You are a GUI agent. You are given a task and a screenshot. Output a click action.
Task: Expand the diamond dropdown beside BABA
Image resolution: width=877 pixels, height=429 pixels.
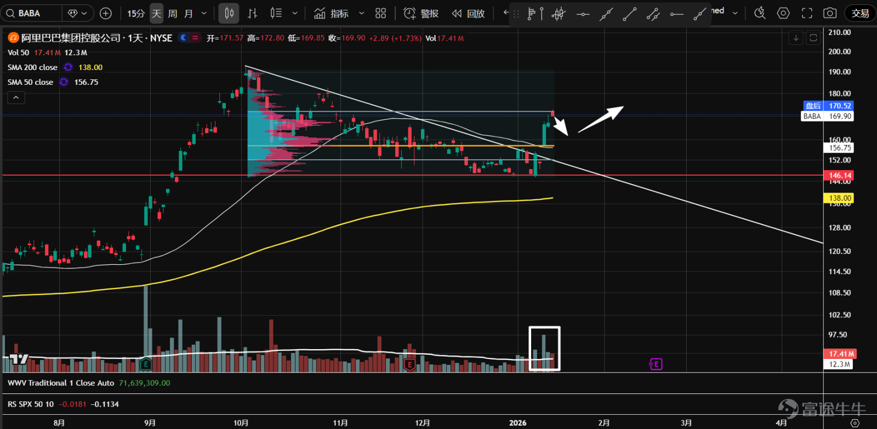77,13
